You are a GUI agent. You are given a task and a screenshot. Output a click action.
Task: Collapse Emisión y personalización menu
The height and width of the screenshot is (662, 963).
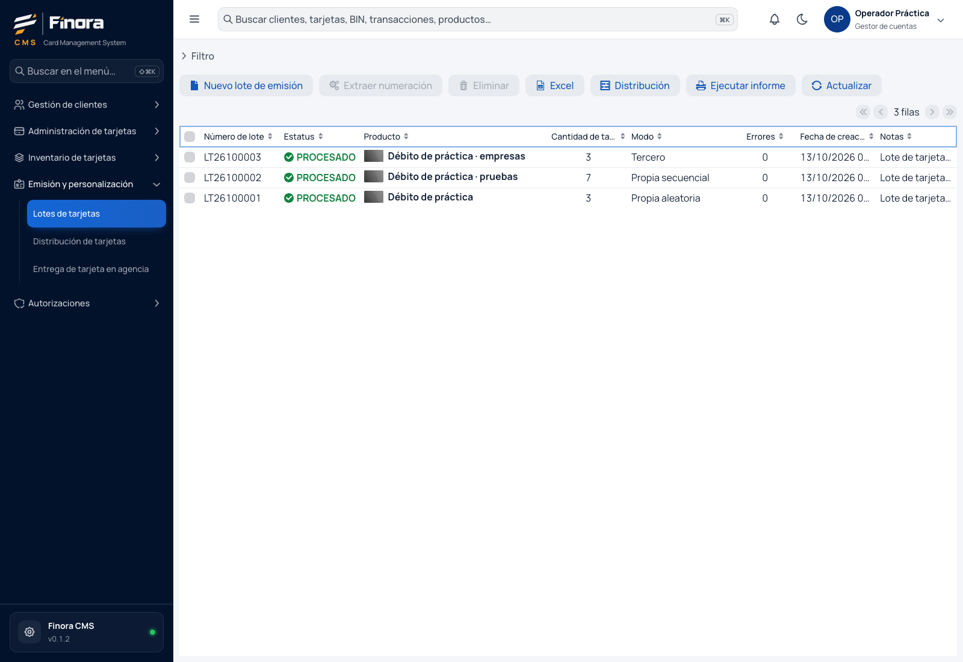pos(87,184)
